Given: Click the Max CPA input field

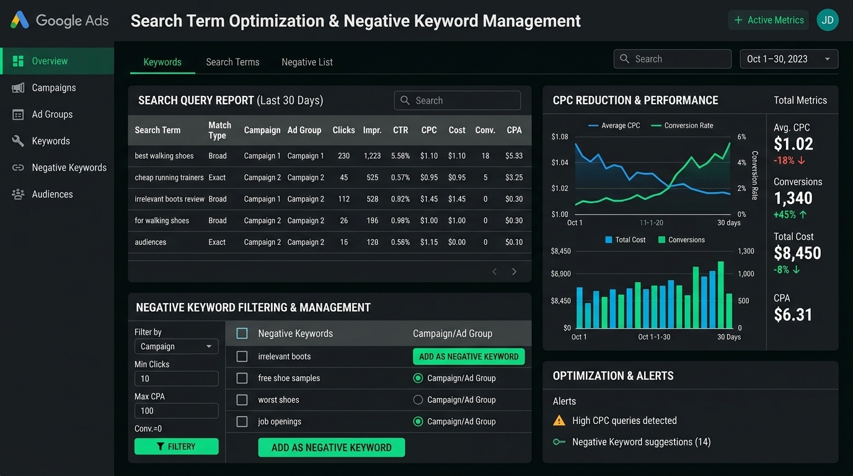Looking at the screenshot, I should 177,411.
